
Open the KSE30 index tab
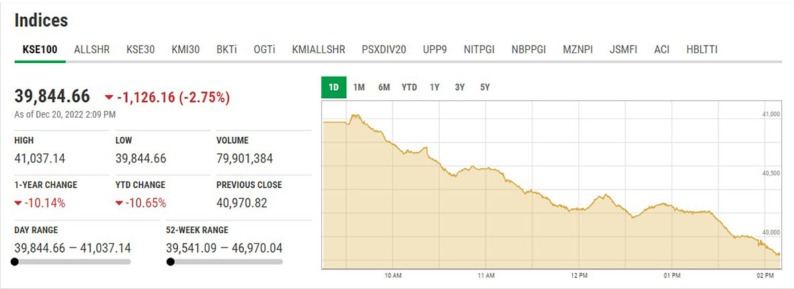[x=141, y=50]
